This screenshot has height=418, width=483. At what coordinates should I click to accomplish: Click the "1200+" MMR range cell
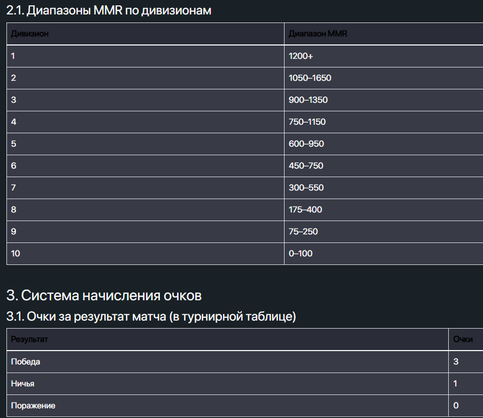pos(301,56)
